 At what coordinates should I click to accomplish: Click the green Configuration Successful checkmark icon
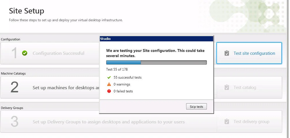tap(25, 53)
